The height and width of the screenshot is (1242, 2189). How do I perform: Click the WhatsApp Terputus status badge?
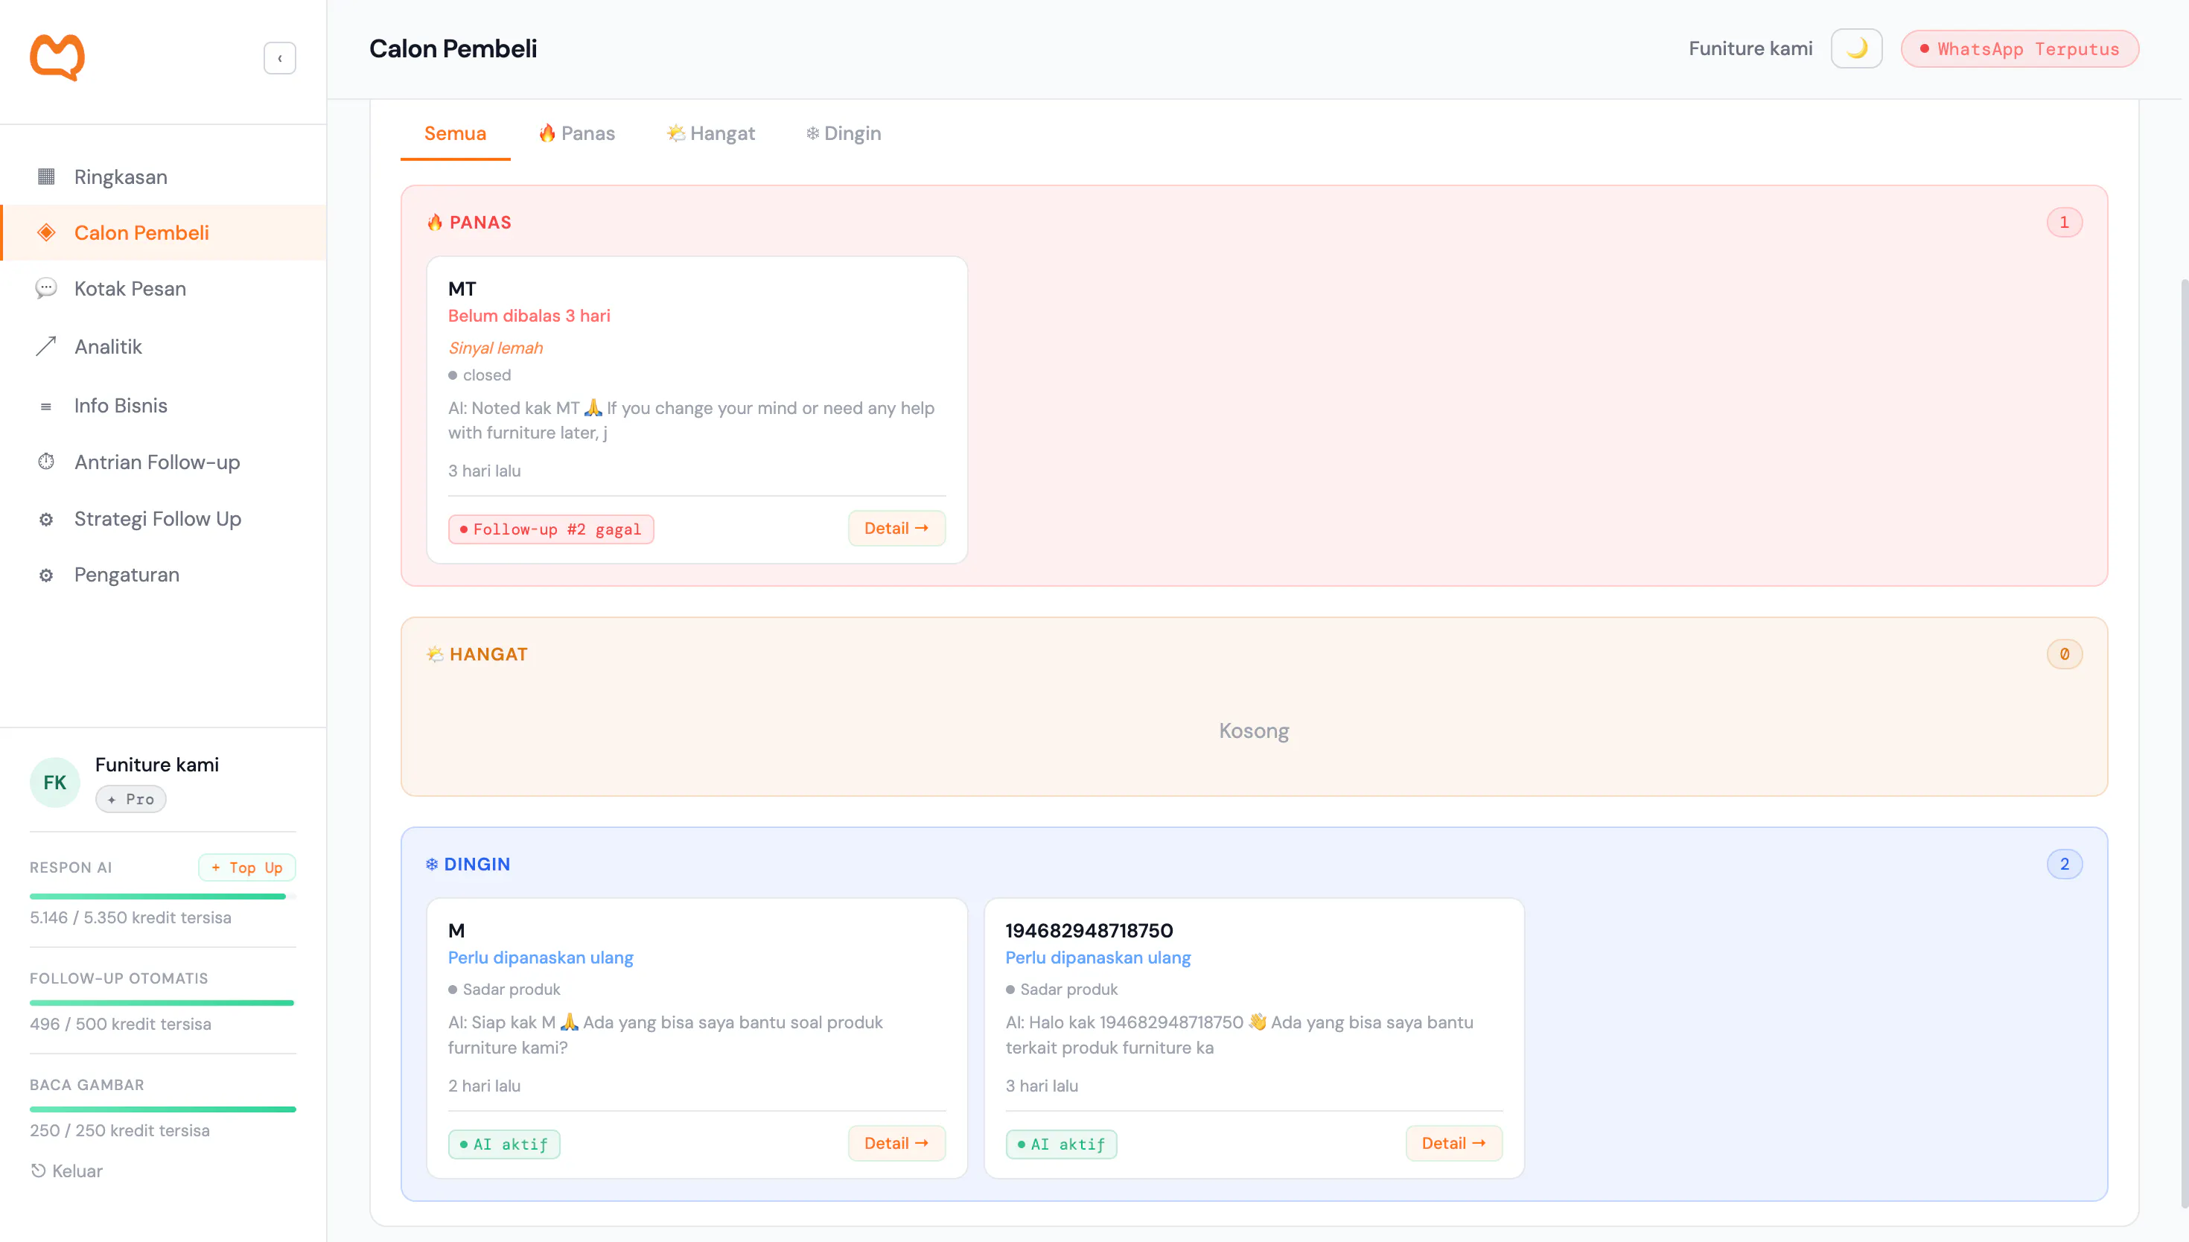pos(2019,48)
